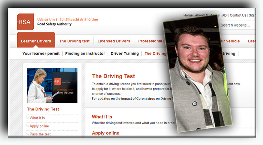Open The Driving test tab
263x145 pixels.
tap(75, 41)
